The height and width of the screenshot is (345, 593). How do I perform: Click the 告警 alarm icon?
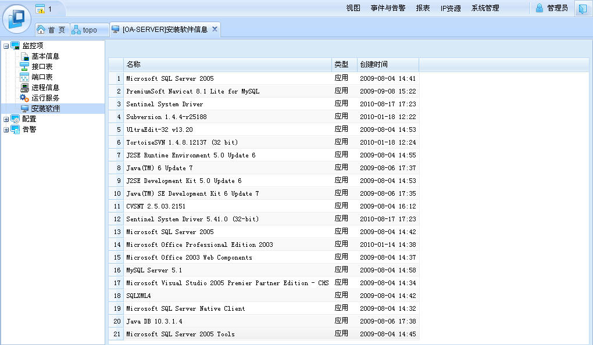coord(15,130)
